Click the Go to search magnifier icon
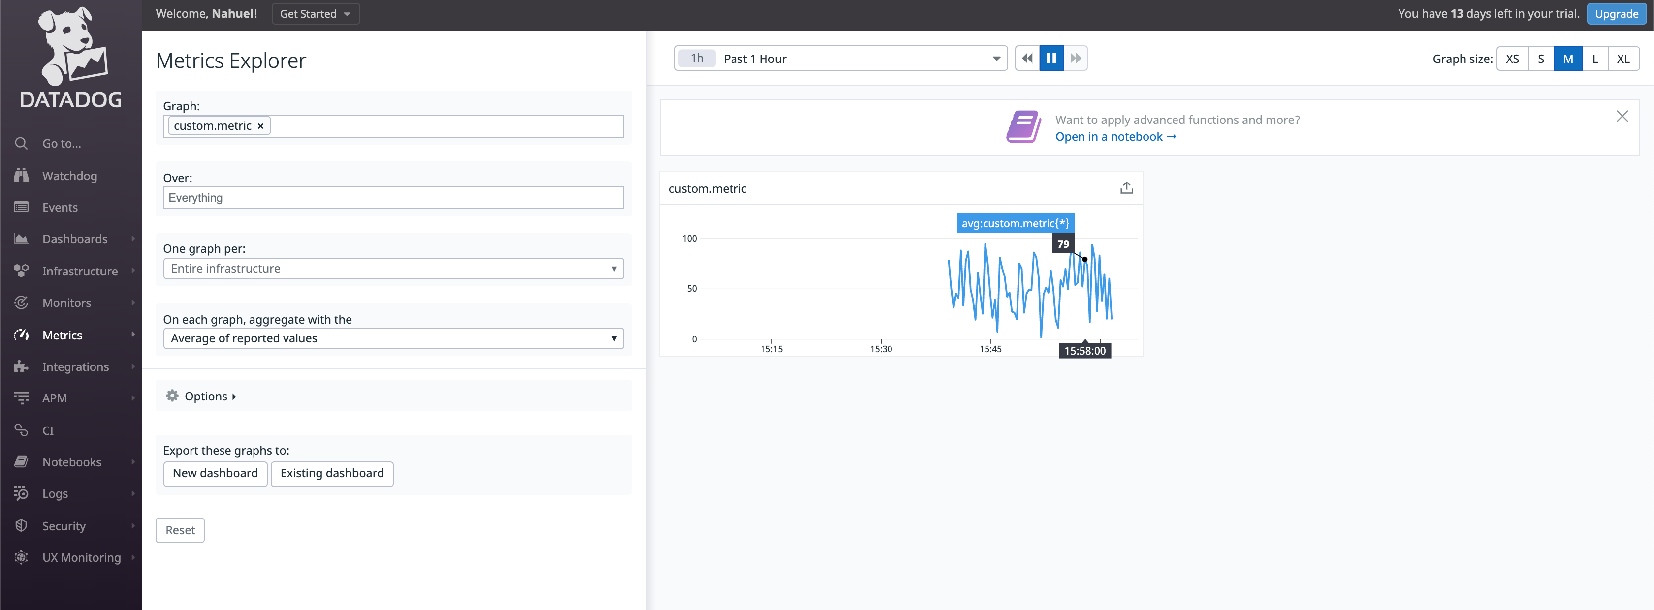Viewport: 1654px width, 610px height. (x=21, y=143)
